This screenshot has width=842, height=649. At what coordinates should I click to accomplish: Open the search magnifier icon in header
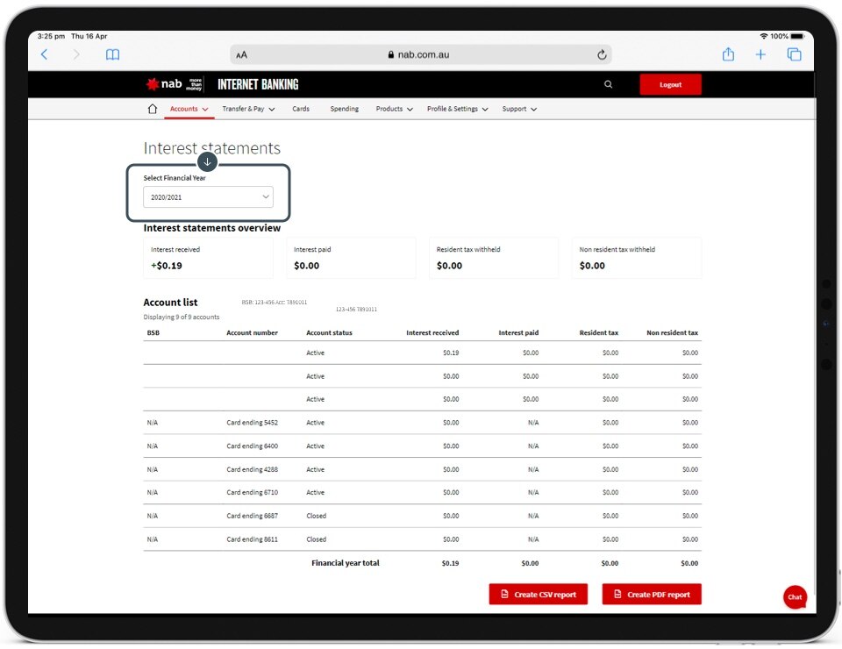(x=609, y=85)
